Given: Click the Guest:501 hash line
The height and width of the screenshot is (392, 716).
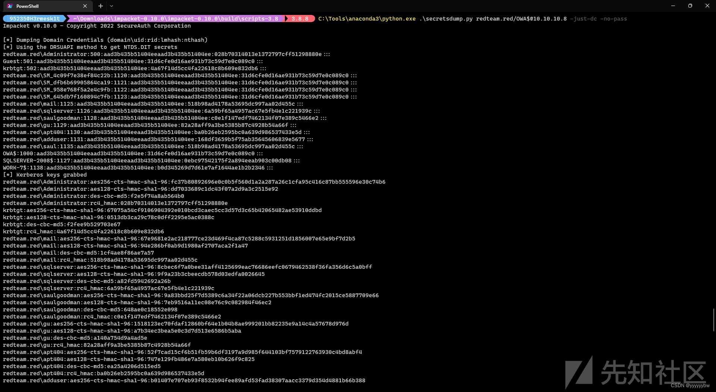Looking at the screenshot, I should (133, 61).
